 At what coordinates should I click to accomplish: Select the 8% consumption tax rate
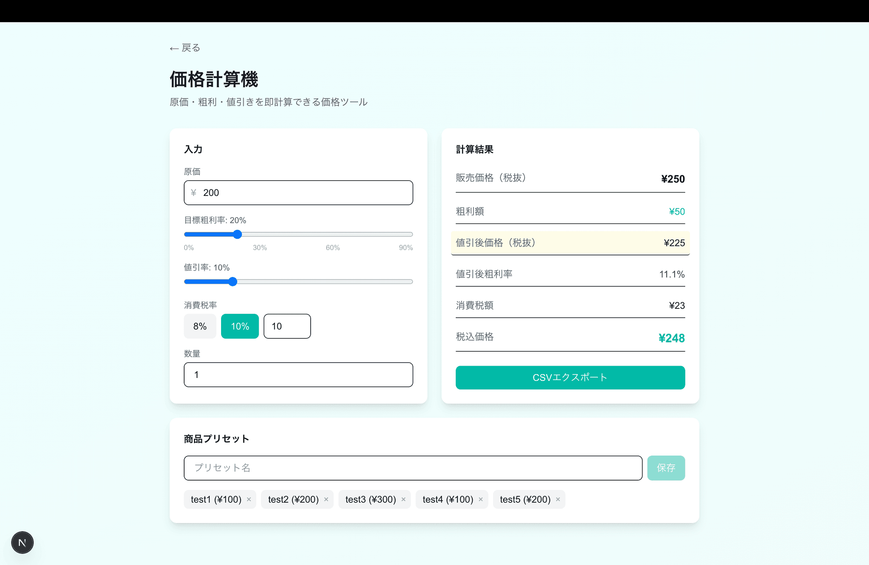coord(200,326)
